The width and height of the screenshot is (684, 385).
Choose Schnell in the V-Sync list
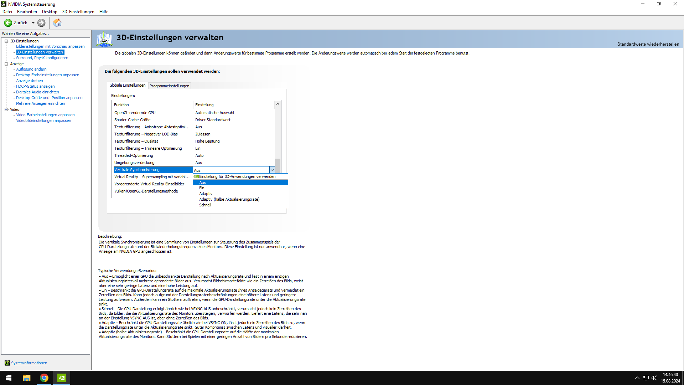205,205
